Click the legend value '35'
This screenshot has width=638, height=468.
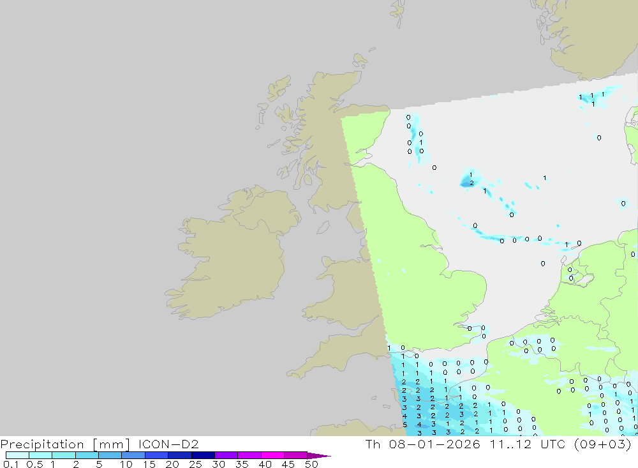click(x=242, y=464)
